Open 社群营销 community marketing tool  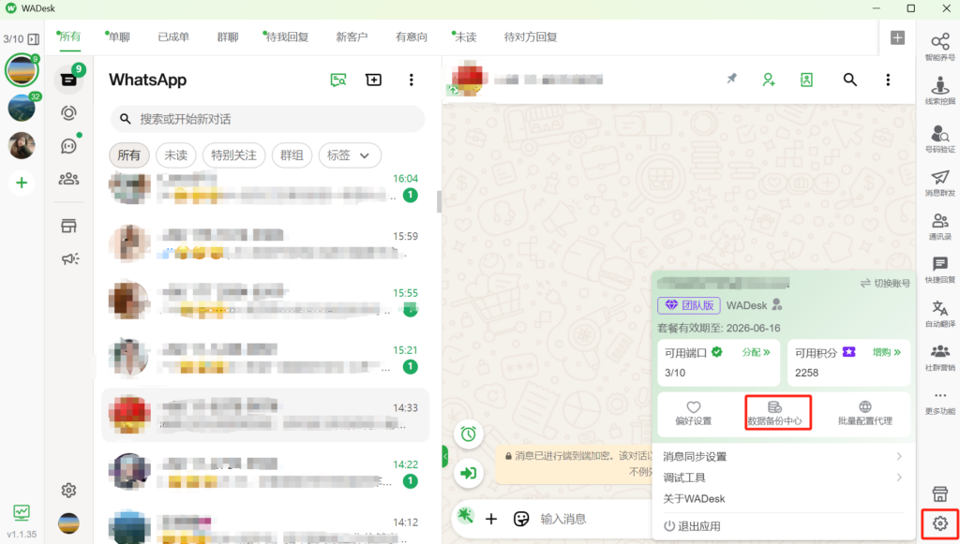[939, 357]
